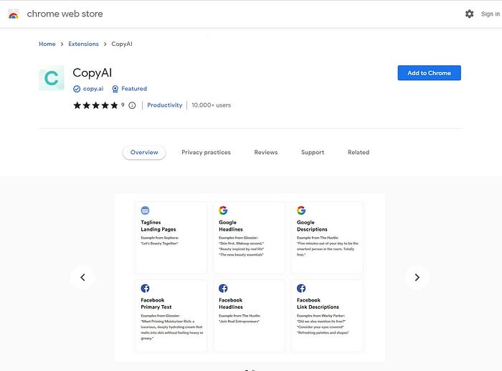Click the Chrome Web Store rainbow logo
The height and width of the screenshot is (371, 502).
[x=14, y=14]
